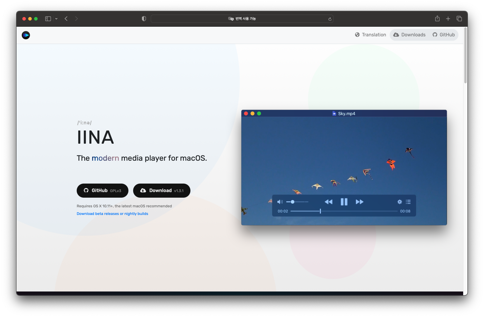Click the cloud icon on Download button

point(143,191)
